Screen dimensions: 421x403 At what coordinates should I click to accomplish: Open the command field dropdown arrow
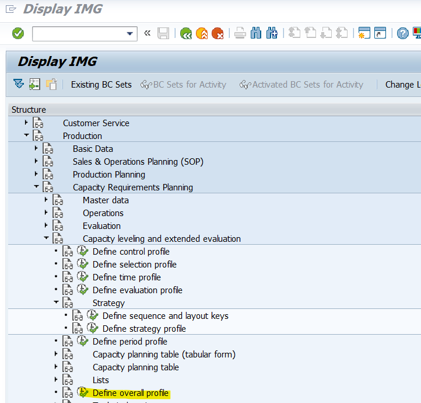point(129,34)
